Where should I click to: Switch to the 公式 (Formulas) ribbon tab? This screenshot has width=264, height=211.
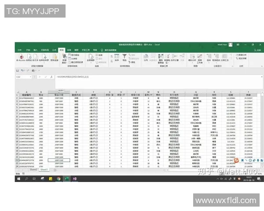point(55,50)
